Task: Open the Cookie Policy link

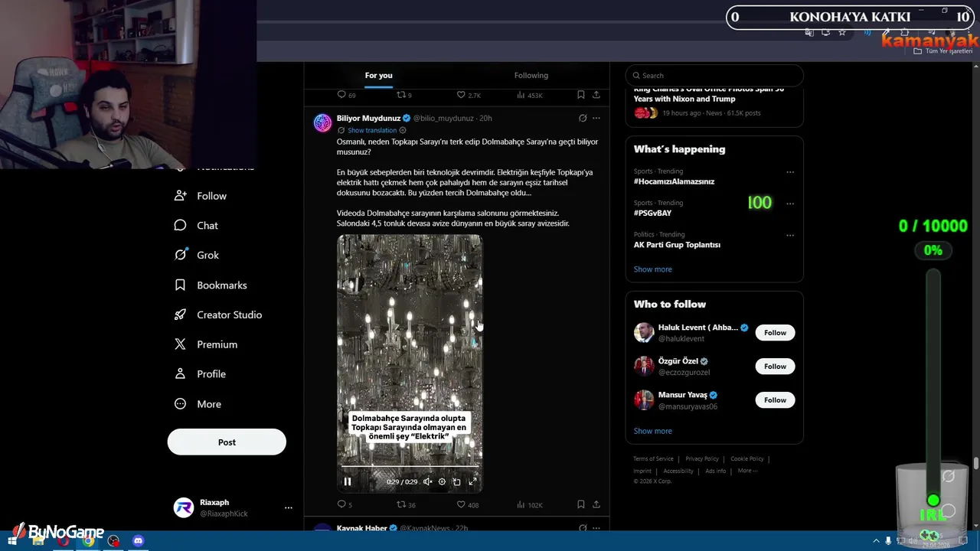Action: (747, 458)
